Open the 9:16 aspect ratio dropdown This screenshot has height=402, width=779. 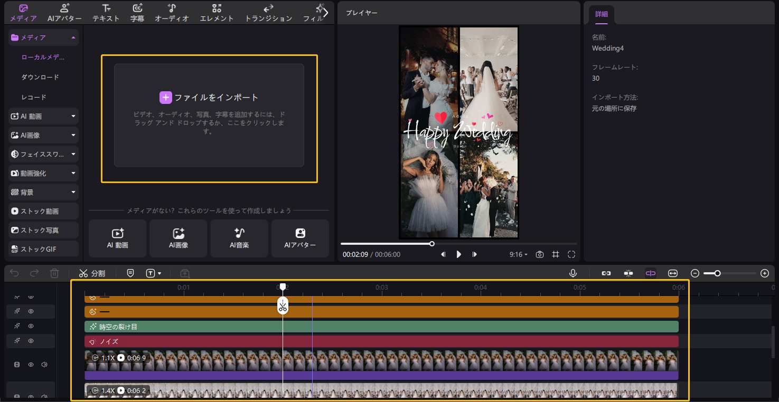518,254
